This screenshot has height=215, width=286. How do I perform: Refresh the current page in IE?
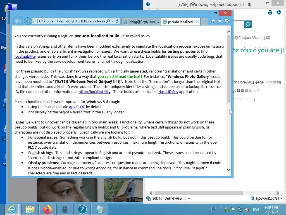[x=117, y=21]
